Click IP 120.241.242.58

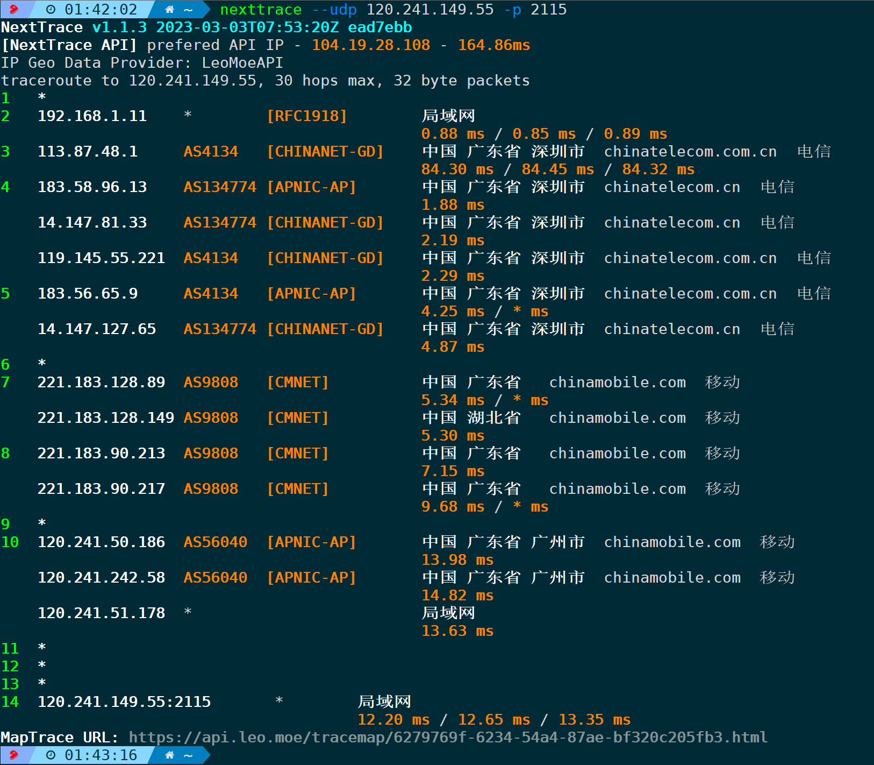tap(101, 578)
